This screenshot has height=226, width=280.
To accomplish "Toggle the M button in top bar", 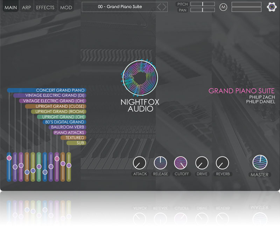I will [x=223, y=7].
